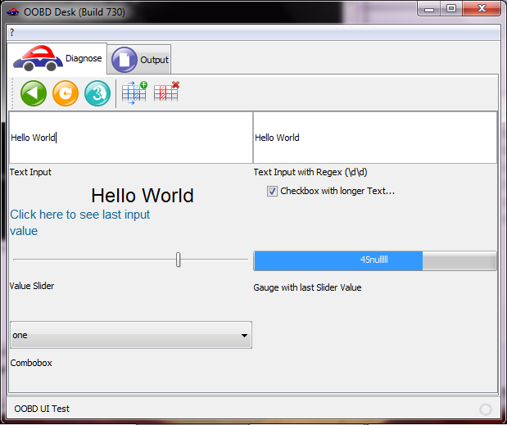The image size is (507, 425).
Task: Open the question mark help menu
Action: click(x=12, y=33)
